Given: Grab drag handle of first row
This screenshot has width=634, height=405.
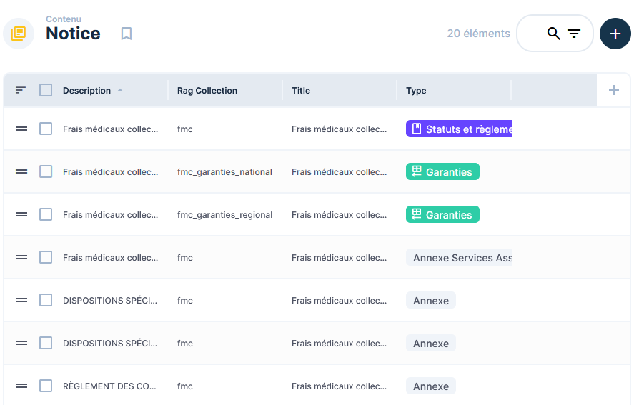Looking at the screenshot, I should tap(21, 129).
